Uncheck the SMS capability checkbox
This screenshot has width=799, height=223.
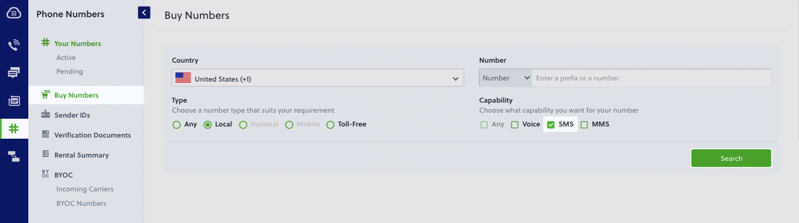[x=551, y=124]
